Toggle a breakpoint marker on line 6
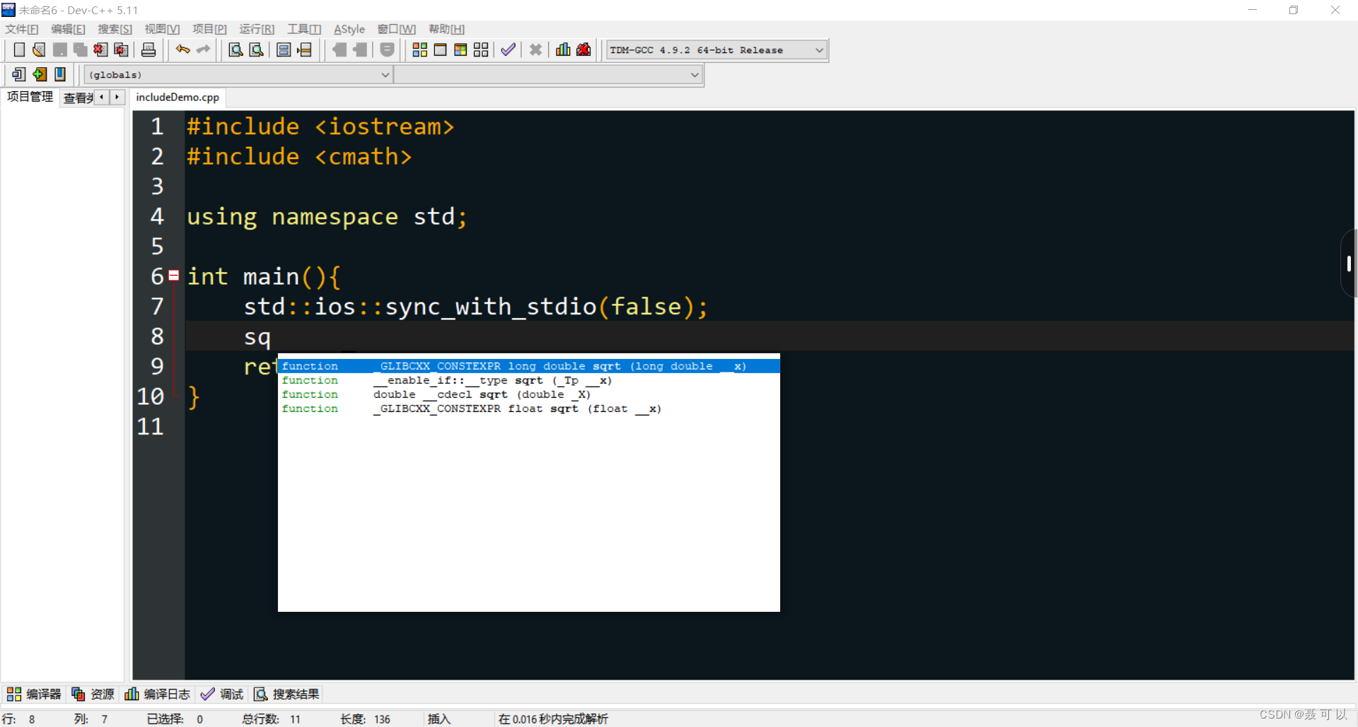The width and height of the screenshot is (1358, 727). point(156,276)
